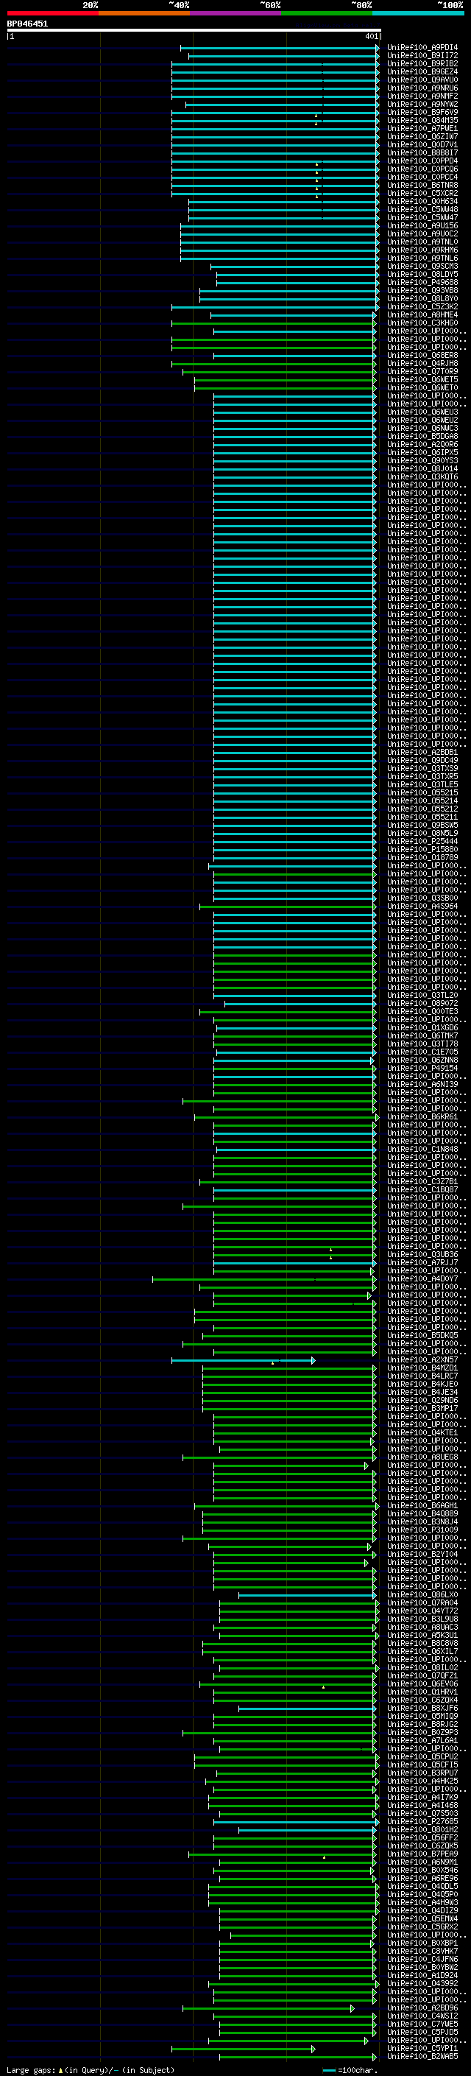The width and height of the screenshot is (471, 2076).
Task: Select the UniRef100_Q7T0R9 label
Action: pyautogui.click(x=422, y=371)
